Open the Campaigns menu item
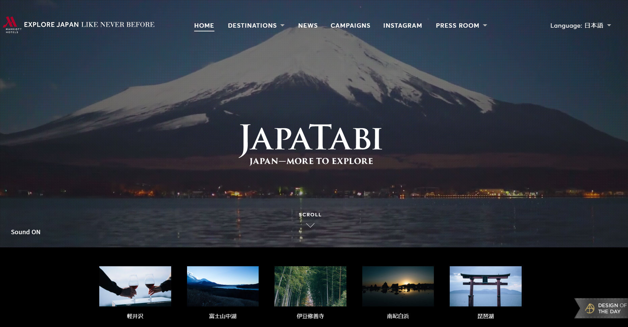This screenshot has height=327, width=628. [x=350, y=25]
